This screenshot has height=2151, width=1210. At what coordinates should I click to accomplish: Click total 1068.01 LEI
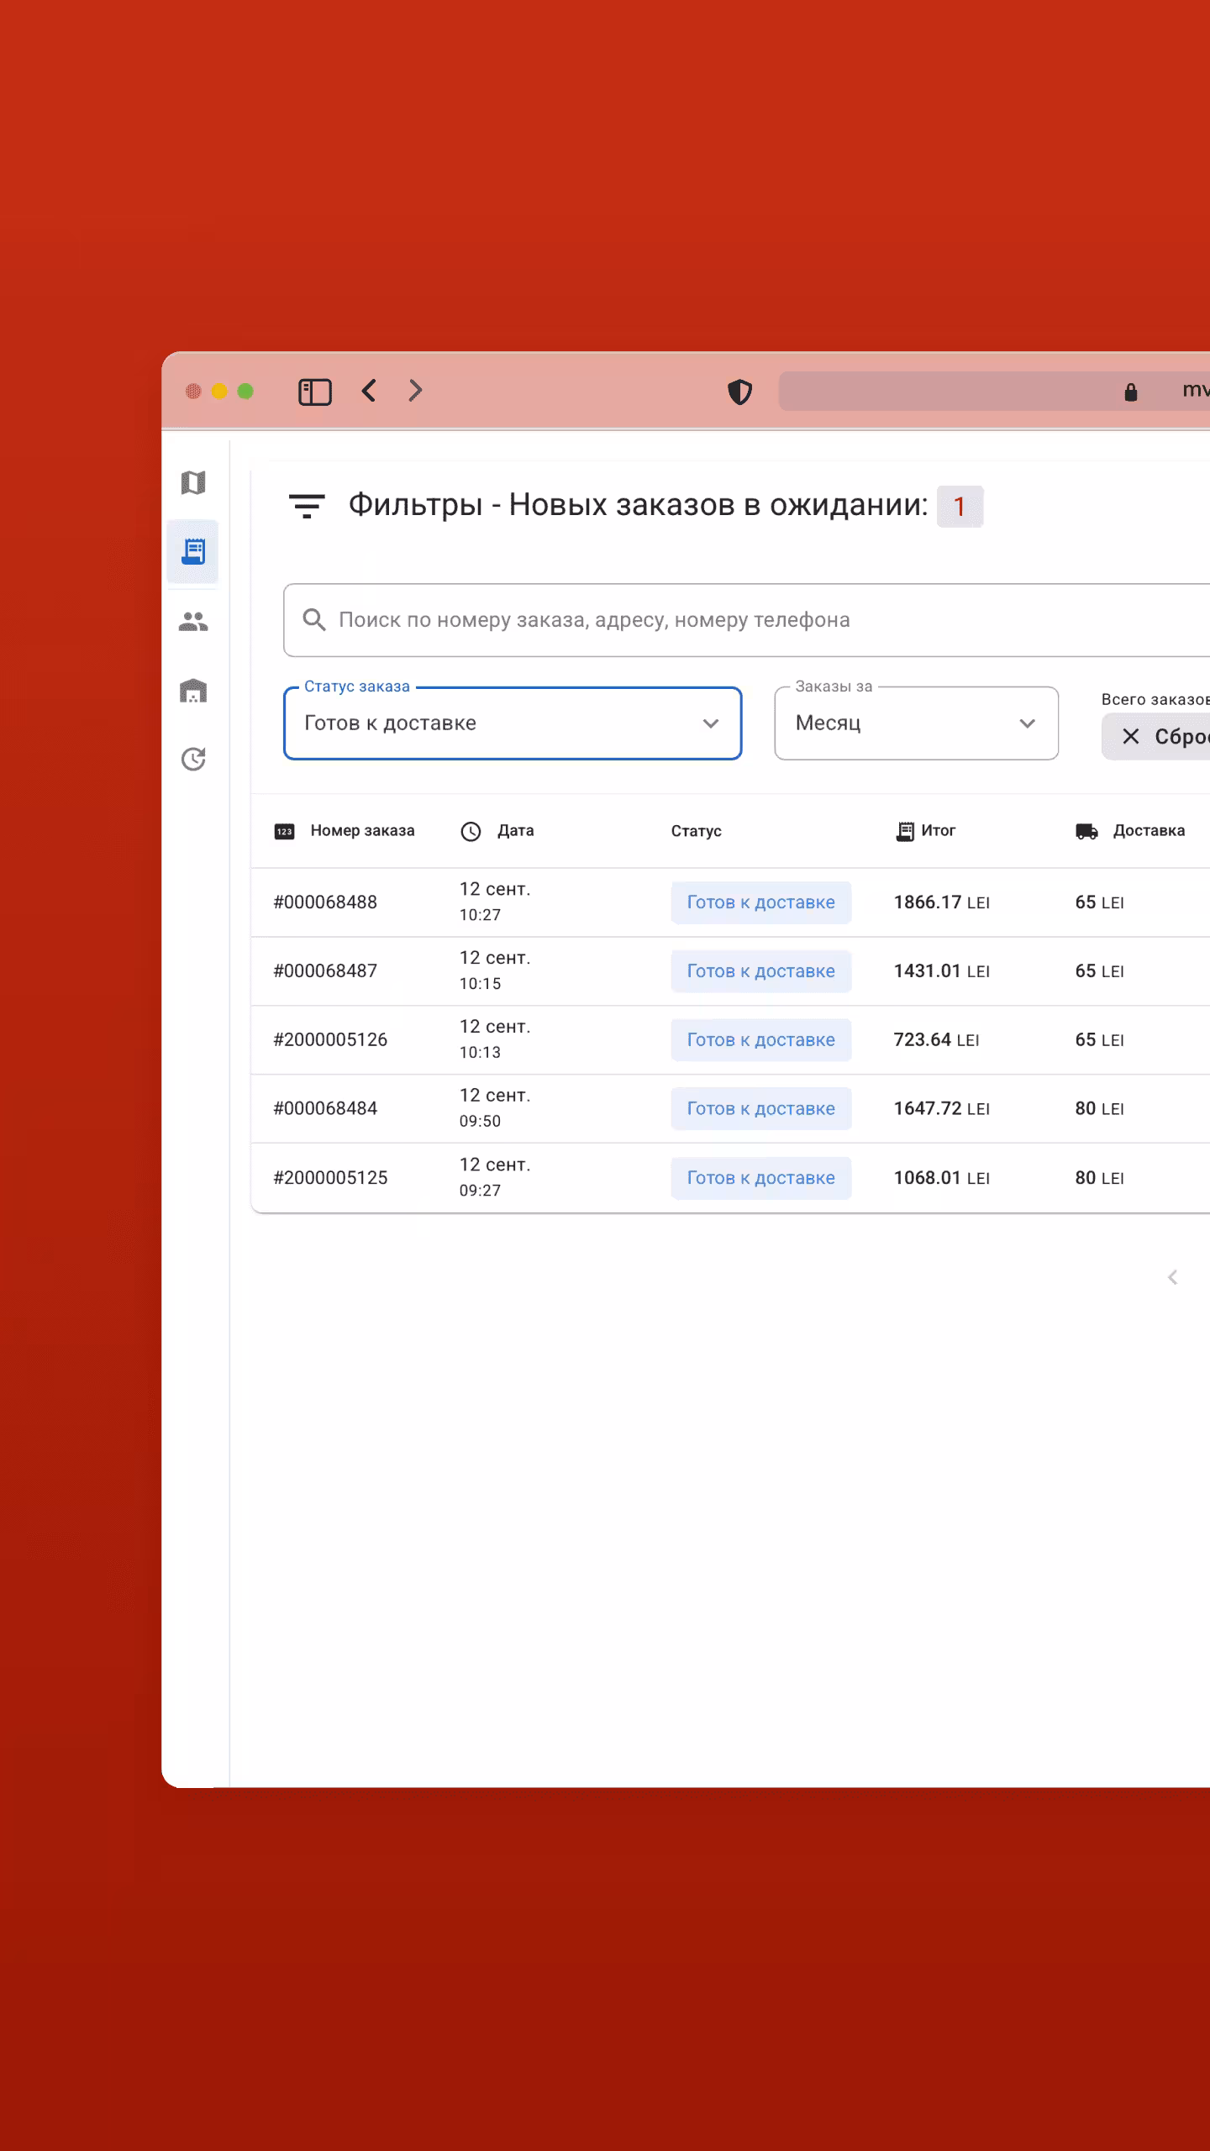942,1178
